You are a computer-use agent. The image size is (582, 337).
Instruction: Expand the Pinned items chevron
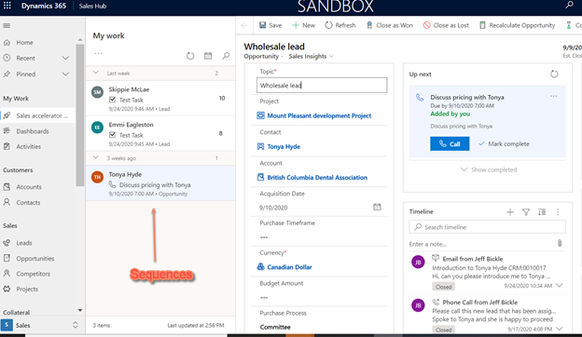point(65,74)
